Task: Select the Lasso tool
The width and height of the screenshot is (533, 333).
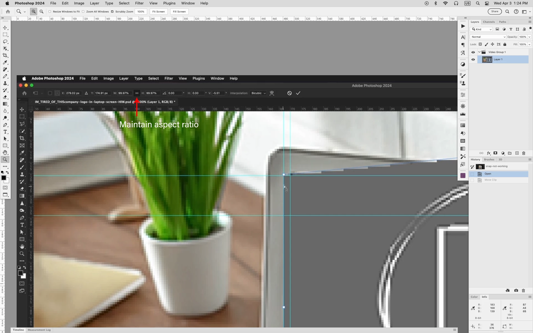Action: click(x=5, y=42)
